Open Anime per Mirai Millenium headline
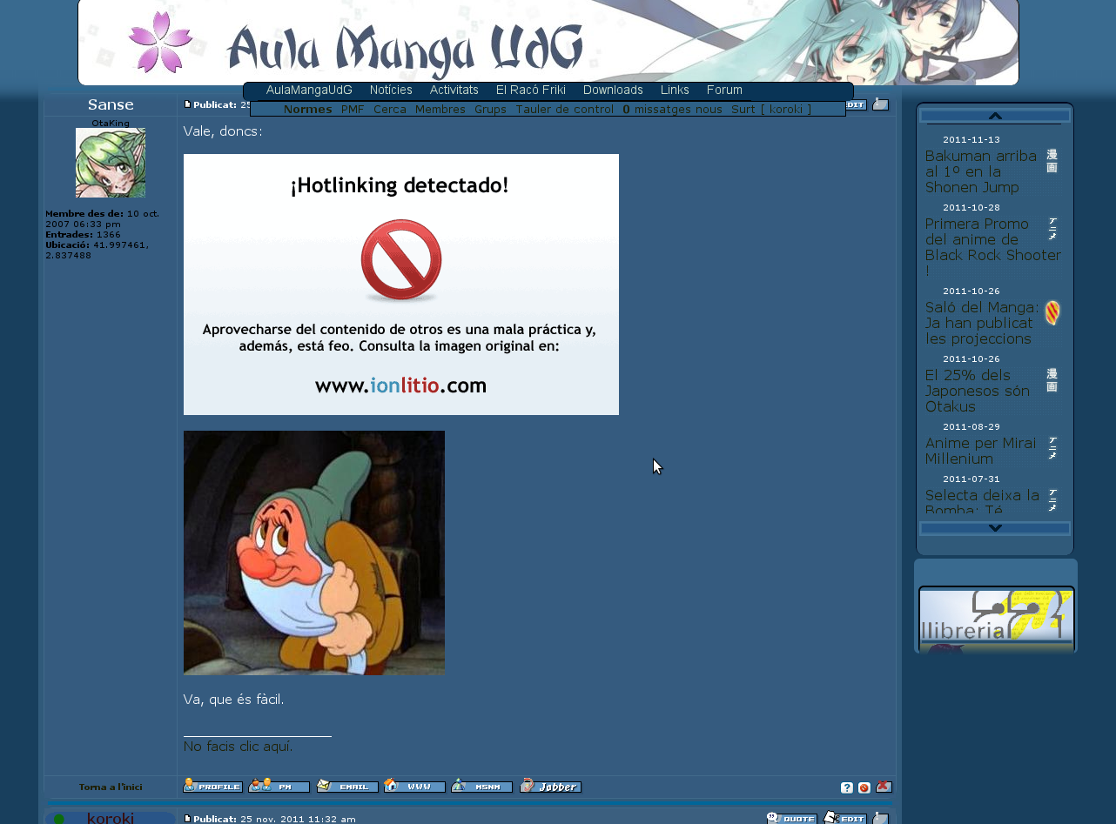The width and height of the screenshot is (1116, 824). point(981,451)
